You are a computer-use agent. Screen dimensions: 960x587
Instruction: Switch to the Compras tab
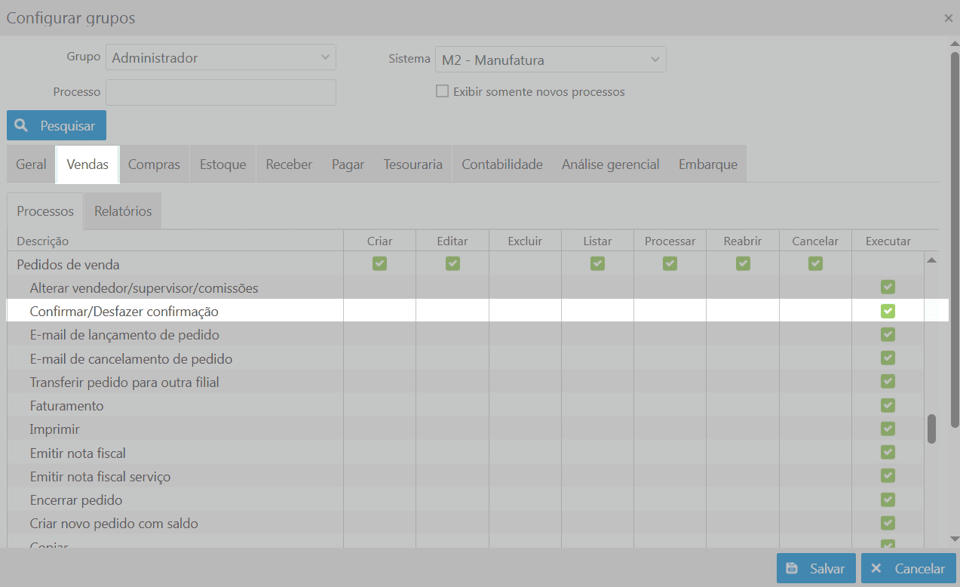[x=154, y=164]
